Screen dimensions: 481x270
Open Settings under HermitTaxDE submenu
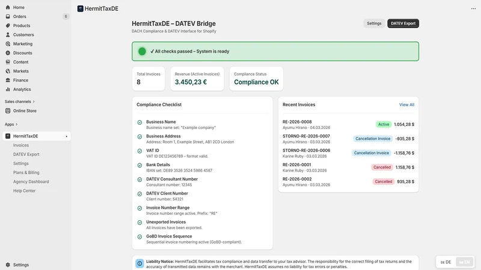tap(21, 163)
